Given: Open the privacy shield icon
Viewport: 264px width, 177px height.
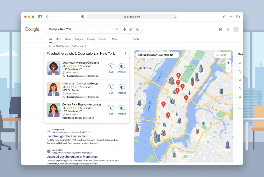Looking at the screenshot, I should (82, 17).
